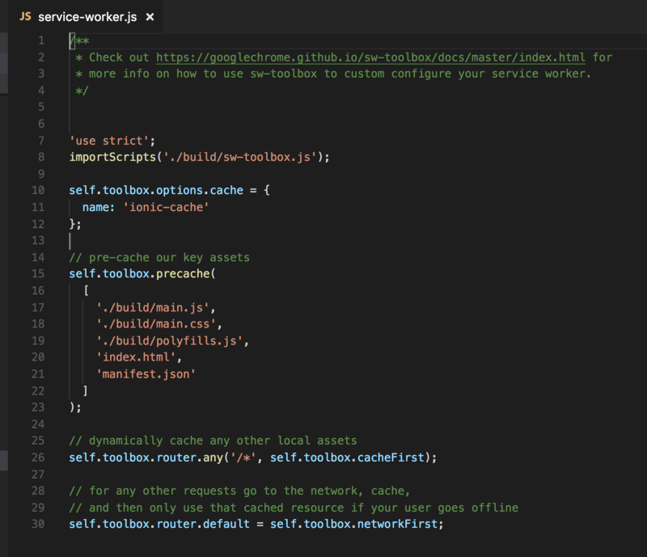Select the service-worker.js editor tab
Image resolution: width=647 pixels, height=557 pixels.
[86, 16]
